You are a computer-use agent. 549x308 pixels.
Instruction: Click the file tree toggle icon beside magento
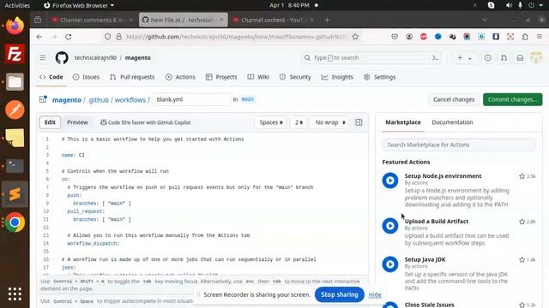pyautogui.click(x=43, y=99)
